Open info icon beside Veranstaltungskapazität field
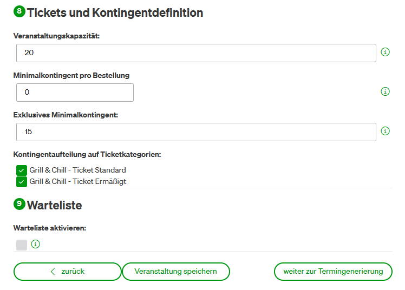 (x=385, y=52)
